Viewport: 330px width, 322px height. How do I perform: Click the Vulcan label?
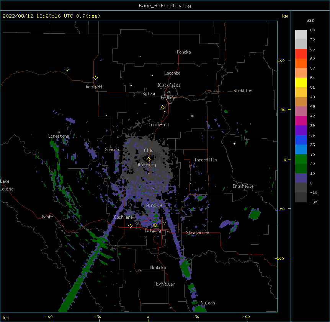(208, 303)
